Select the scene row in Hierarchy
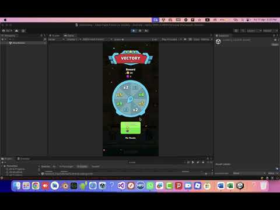This screenshot has height=210, width=280. click(x=23, y=43)
